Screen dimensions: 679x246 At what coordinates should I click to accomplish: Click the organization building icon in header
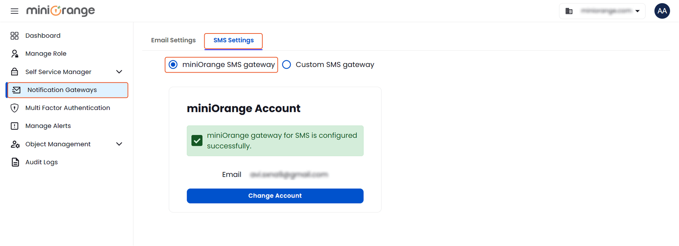(569, 11)
